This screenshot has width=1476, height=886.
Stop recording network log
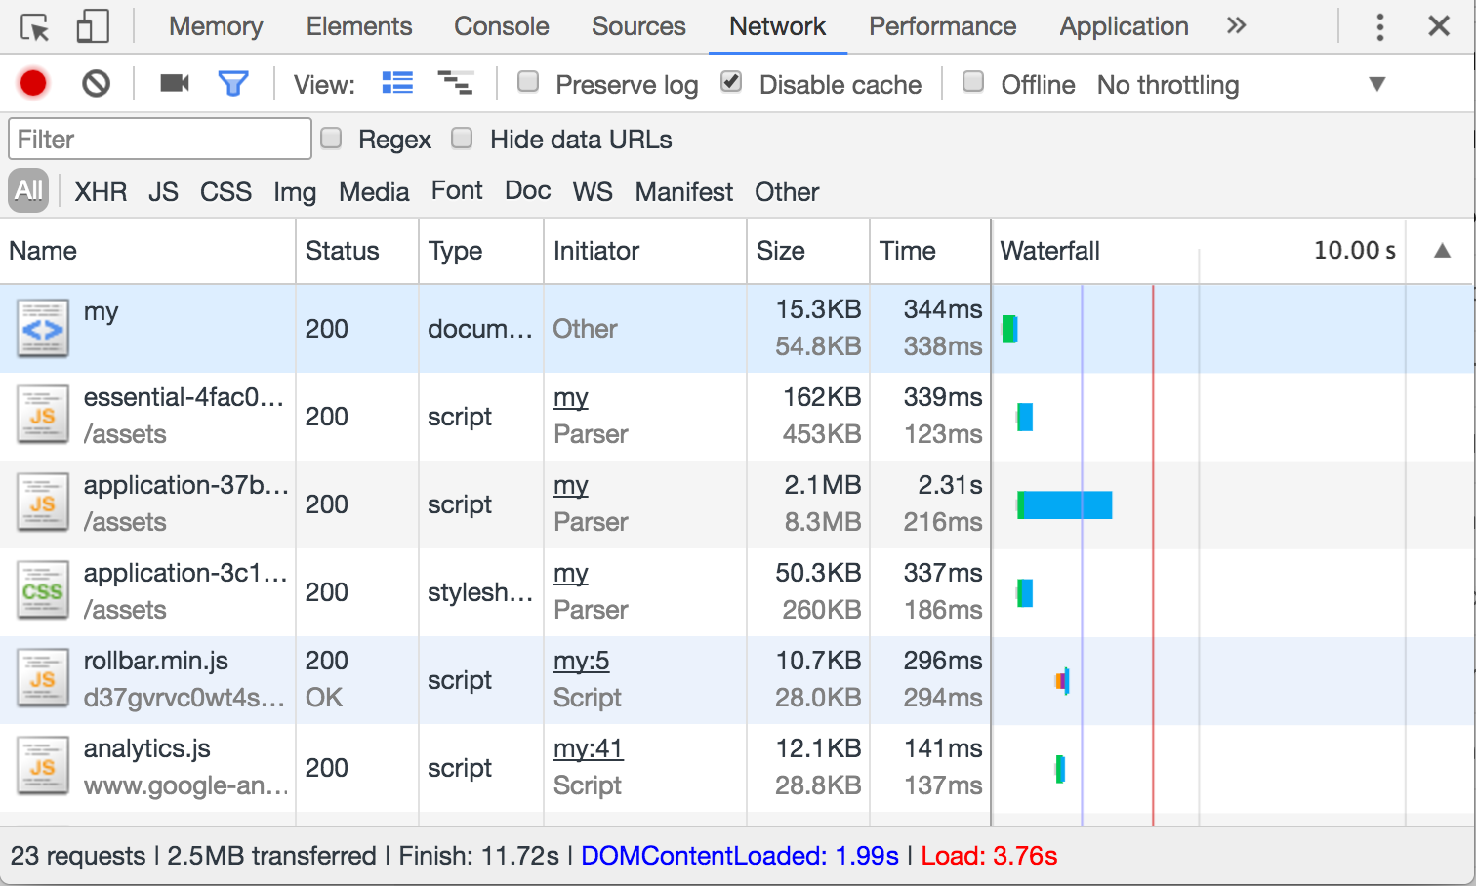33,84
